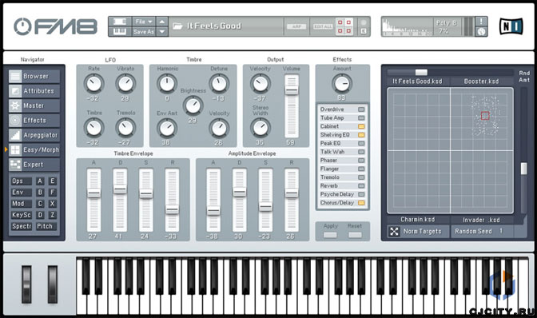The width and height of the screenshot is (537, 318).
Task: Step to next preset with down arrow
Action: tap(162, 31)
